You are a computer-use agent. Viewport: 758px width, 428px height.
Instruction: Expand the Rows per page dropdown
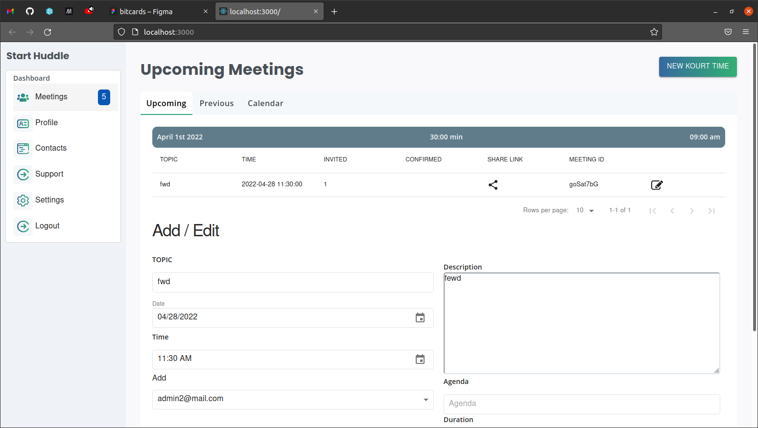pyautogui.click(x=585, y=210)
